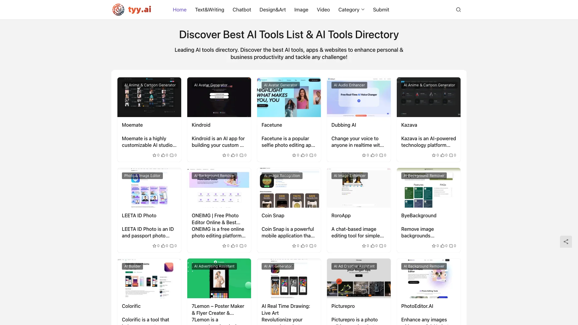The width and height of the screenshot is (578, 325).
Task: Open comments on ByeBackground card
Action: (451, 246)
